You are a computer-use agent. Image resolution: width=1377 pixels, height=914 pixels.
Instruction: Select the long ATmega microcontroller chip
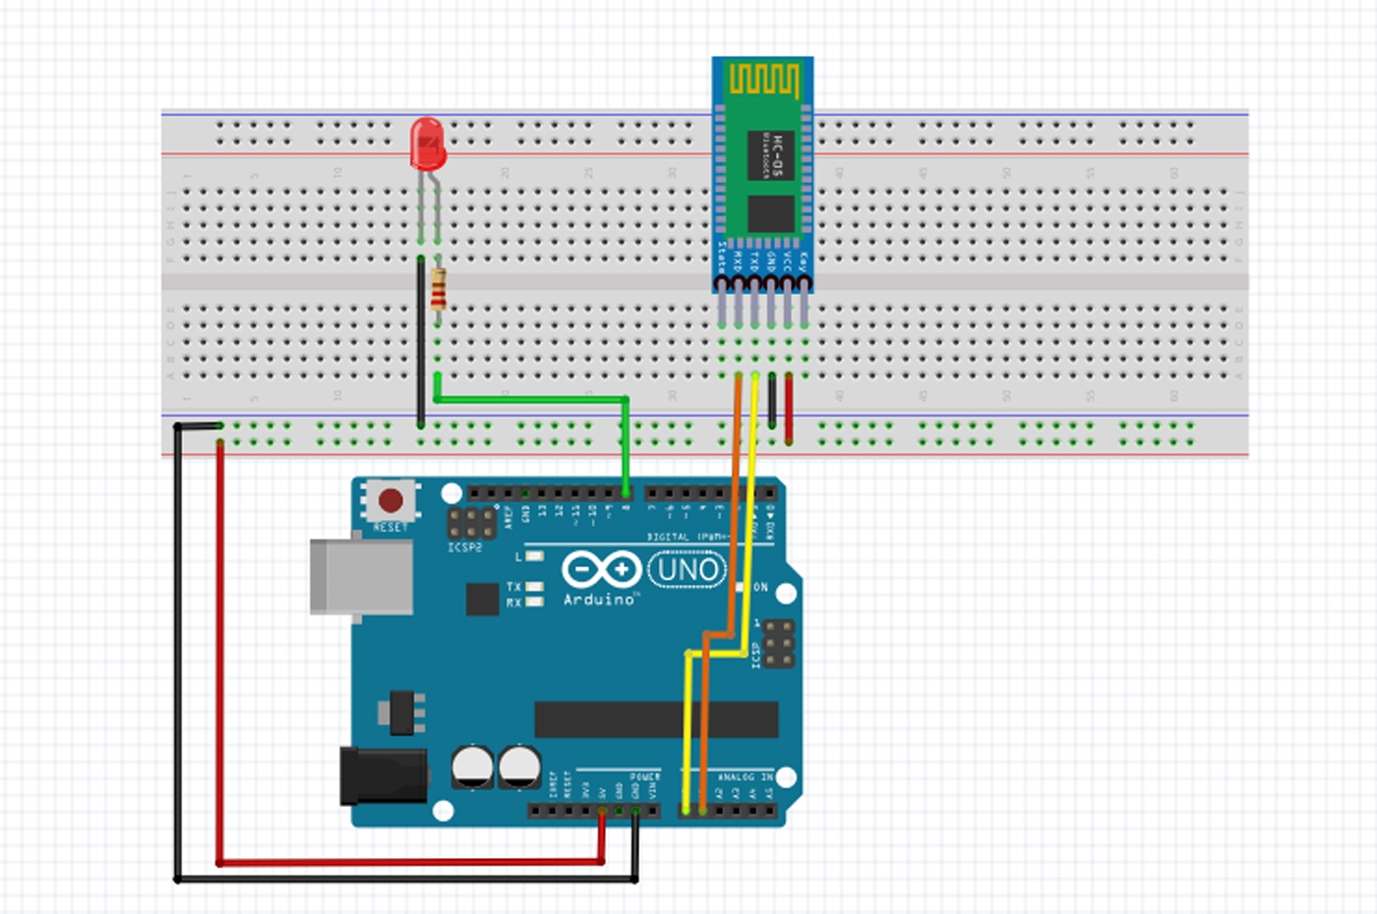(656, 719)
